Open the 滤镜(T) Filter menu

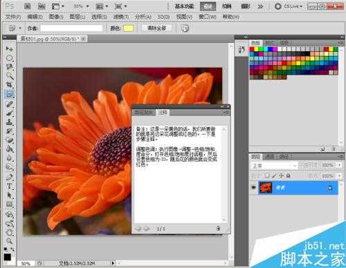(121, 17)
